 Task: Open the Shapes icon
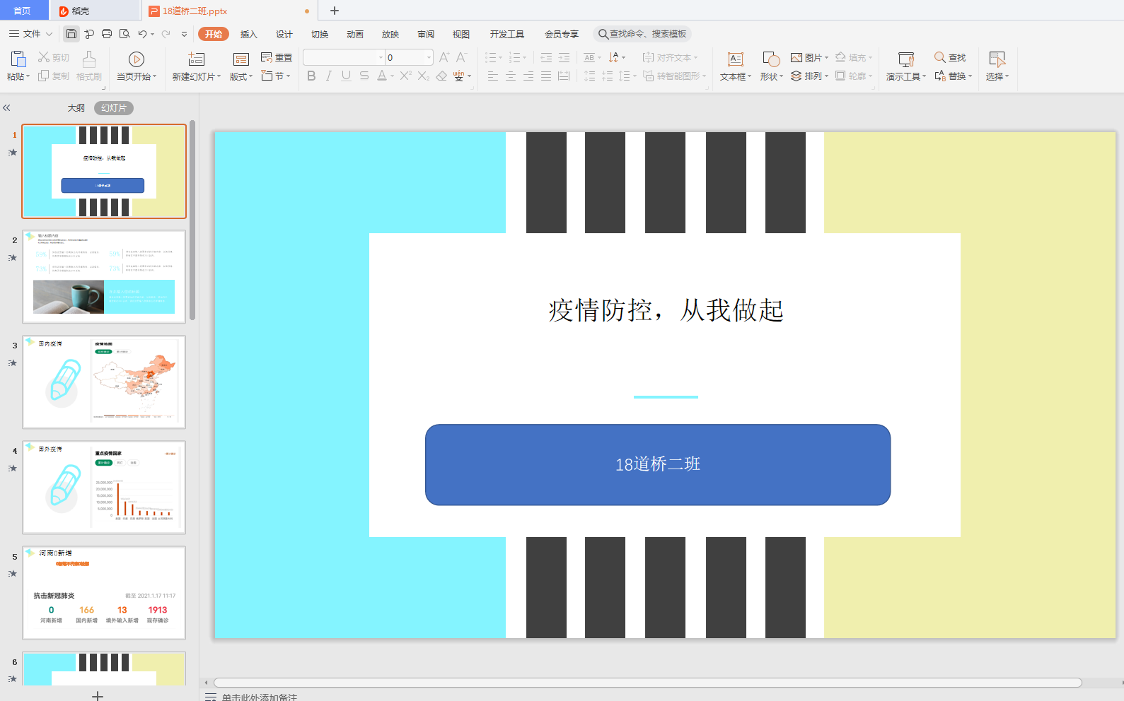(770, 59)
